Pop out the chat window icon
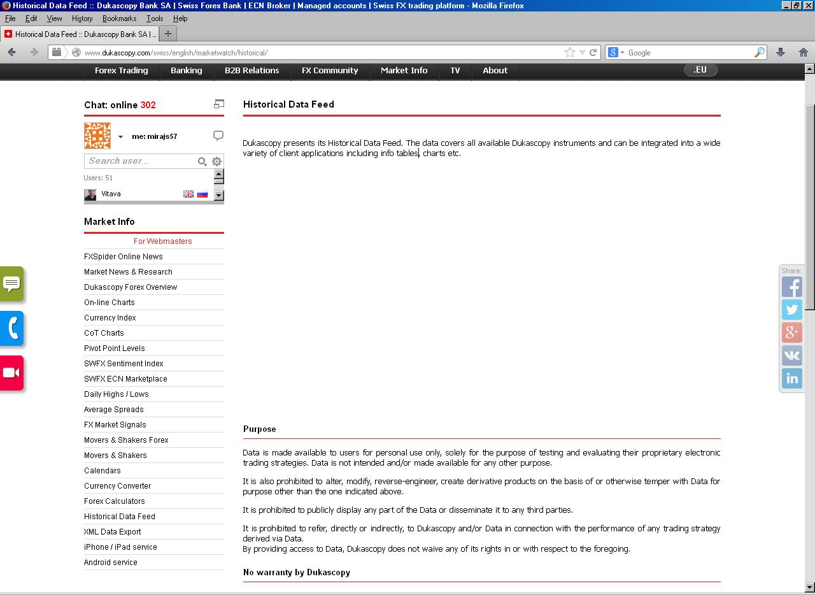This screenshot has height=595, width=815. 218,104
